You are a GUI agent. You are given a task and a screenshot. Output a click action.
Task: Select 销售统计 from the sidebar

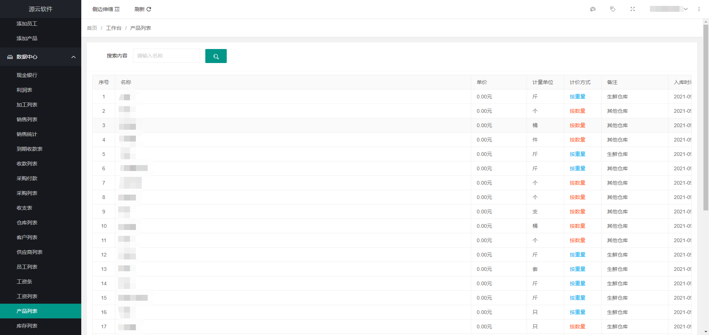[x=27, y=134]
